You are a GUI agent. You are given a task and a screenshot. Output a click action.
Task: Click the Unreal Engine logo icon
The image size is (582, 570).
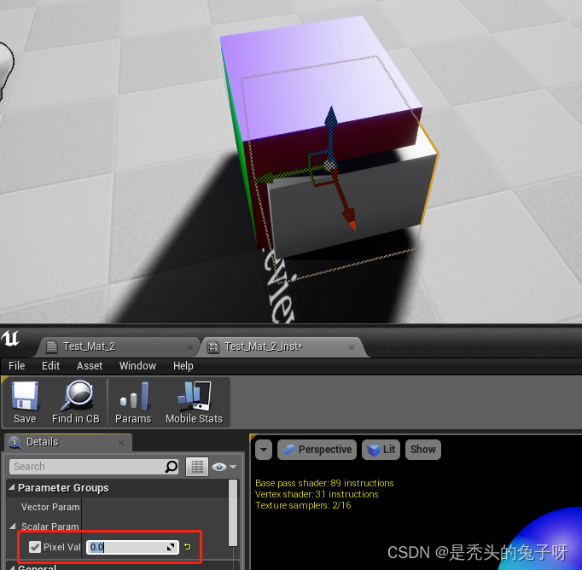[10, 339]
